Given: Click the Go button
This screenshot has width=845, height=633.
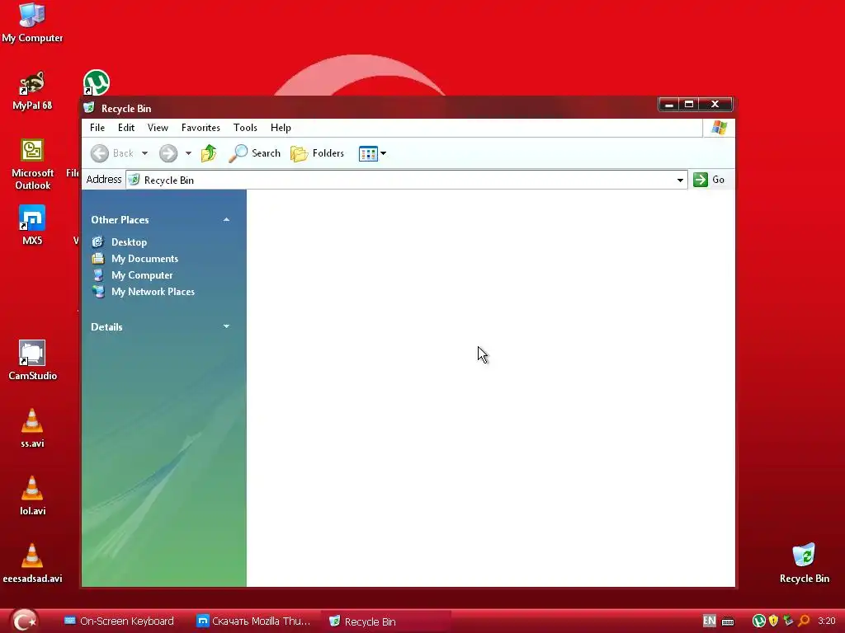Looking at the screenshot, I should click(x=709, y=180).
